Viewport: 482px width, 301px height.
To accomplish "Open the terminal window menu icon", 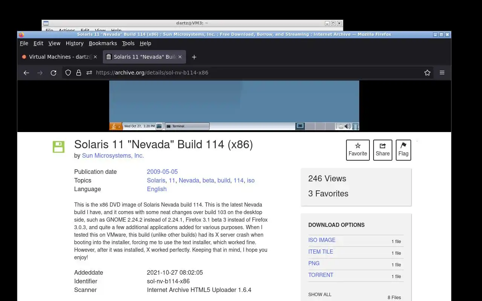I will (x=46, y=23).
